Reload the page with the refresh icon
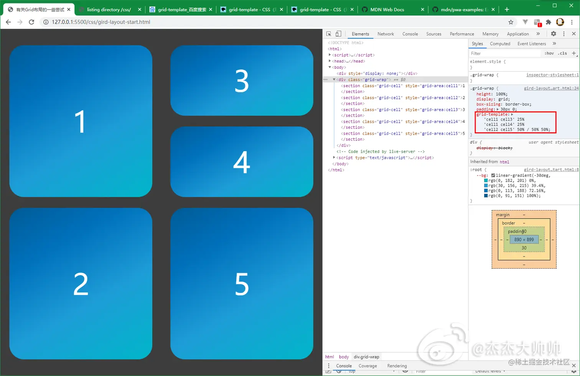The image size is (580, 376). [x=31, y=22]
